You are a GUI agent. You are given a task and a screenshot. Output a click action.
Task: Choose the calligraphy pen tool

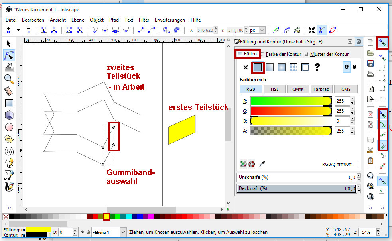point(9,186)
